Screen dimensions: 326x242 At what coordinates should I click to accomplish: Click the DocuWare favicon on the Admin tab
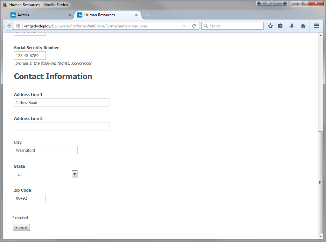tap(13, 15)
